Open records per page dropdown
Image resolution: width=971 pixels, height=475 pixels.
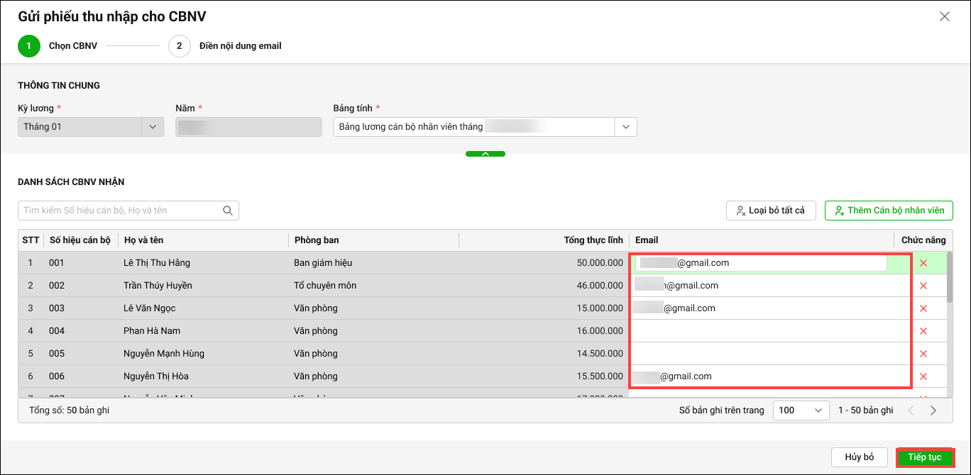coord(801,410)
